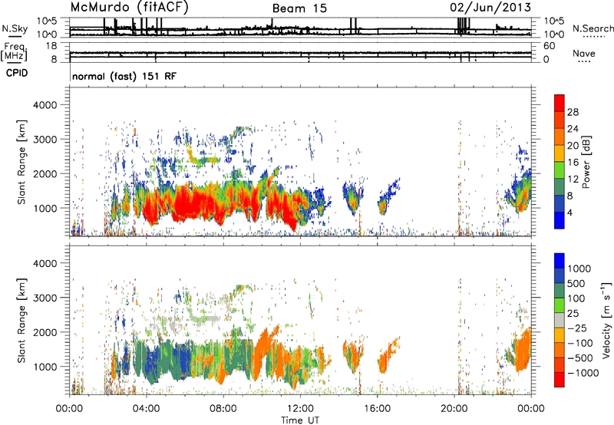Click the '1000' velocity colorbar tick value
614x425 pixels.
(x=579, y=269)
